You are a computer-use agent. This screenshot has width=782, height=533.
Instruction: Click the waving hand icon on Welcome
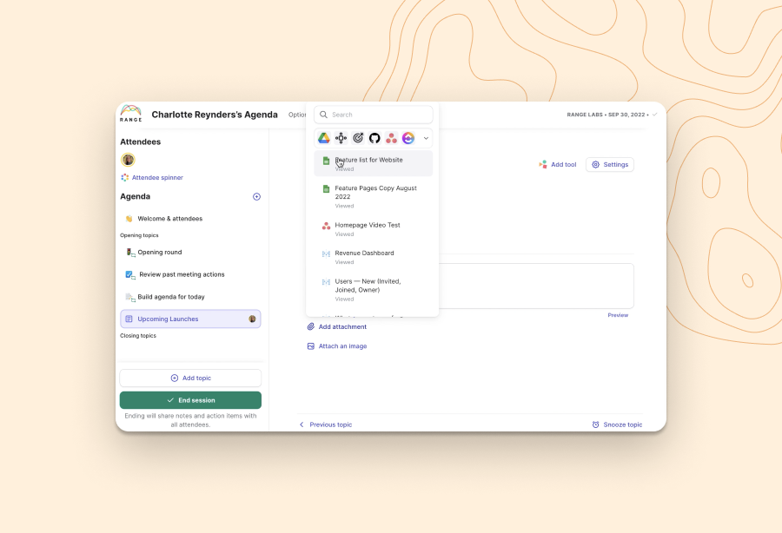(x=129, y=219)
